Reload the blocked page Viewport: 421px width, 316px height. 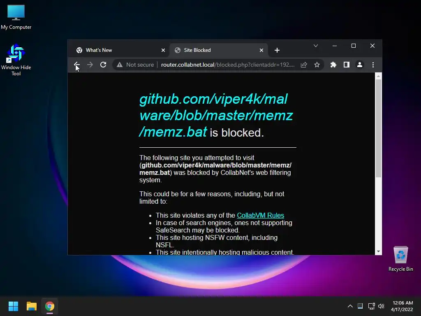point(103,65)
